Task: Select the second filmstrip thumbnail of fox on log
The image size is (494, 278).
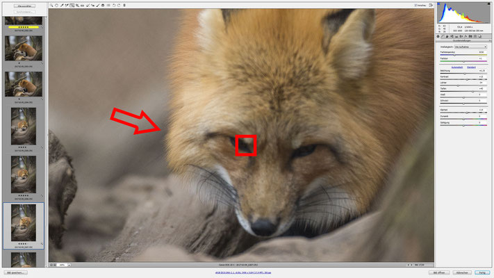Action: coord(24,48)
